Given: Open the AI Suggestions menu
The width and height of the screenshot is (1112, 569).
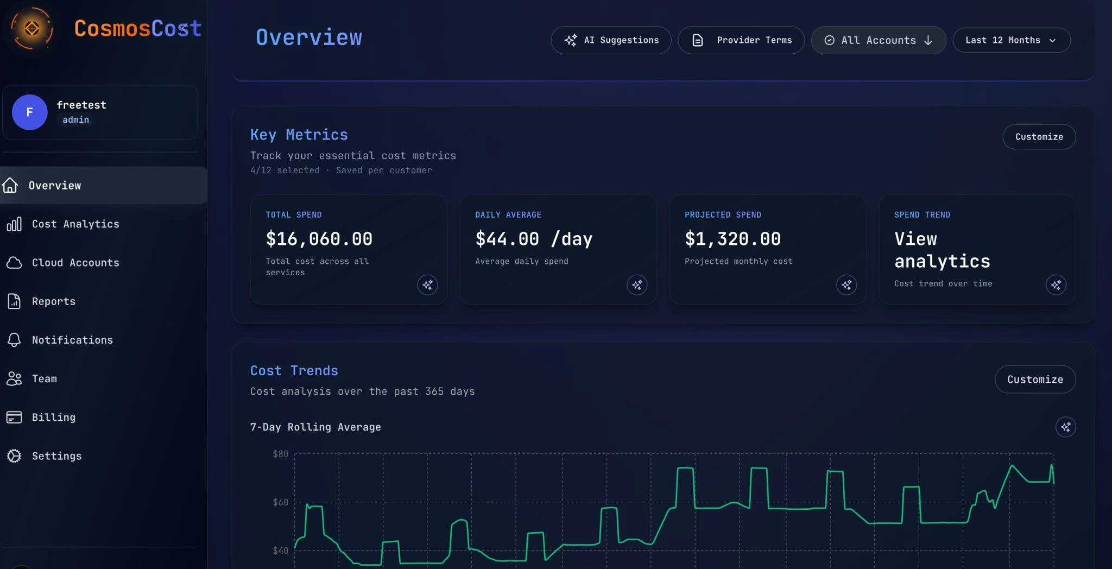Looking at the screenshot, I should (610, 40).
